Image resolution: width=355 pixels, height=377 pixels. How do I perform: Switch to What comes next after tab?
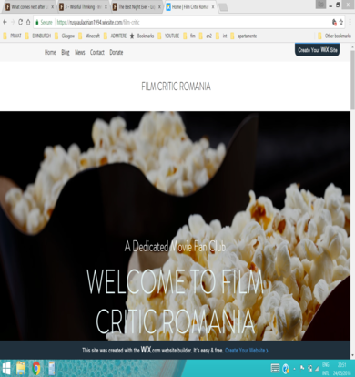click(x=29, y=7)
